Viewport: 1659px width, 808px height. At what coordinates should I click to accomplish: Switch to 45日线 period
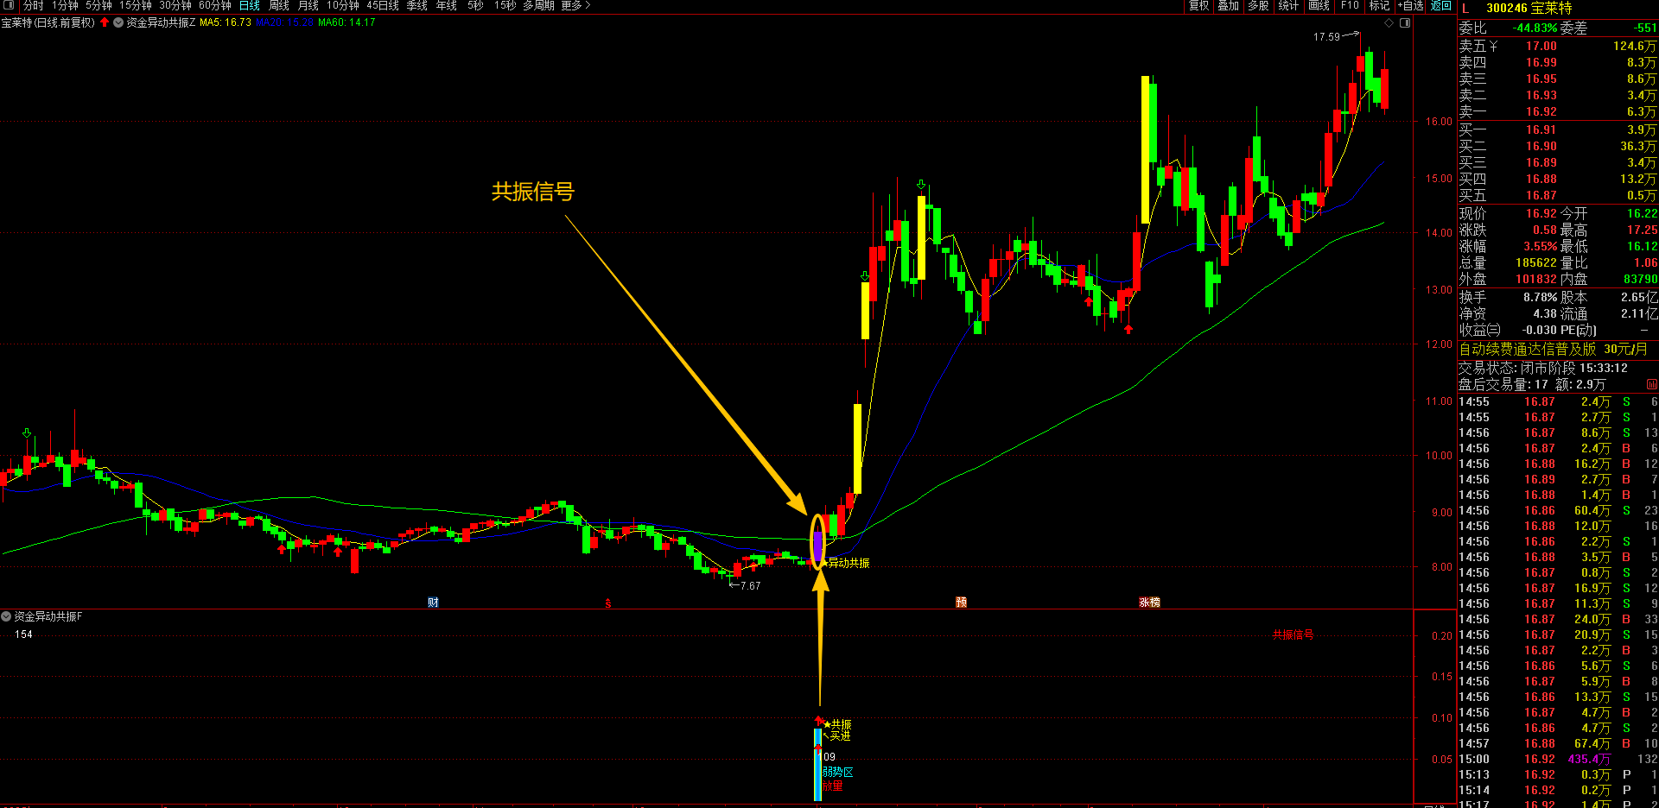383,5
